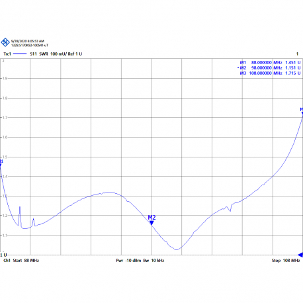Select the M2 marker triangle on trace
303x303 pixels.
(151, 223)
